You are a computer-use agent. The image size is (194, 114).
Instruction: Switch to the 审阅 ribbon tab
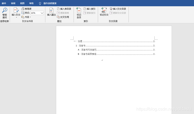click(x=13, y=3)
